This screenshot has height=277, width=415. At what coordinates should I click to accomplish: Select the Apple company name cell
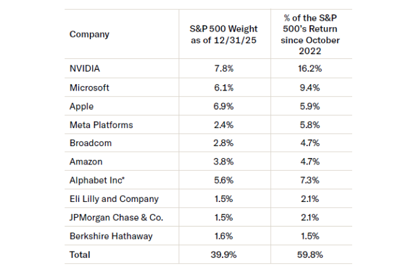click(x=81, y=106)
